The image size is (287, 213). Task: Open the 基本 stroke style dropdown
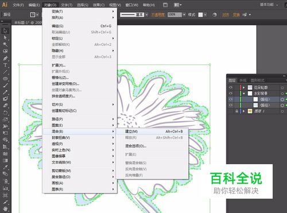[x=147, y=15]
